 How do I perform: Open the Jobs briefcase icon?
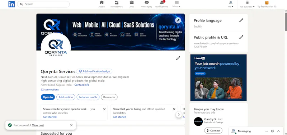coord(132,2)
